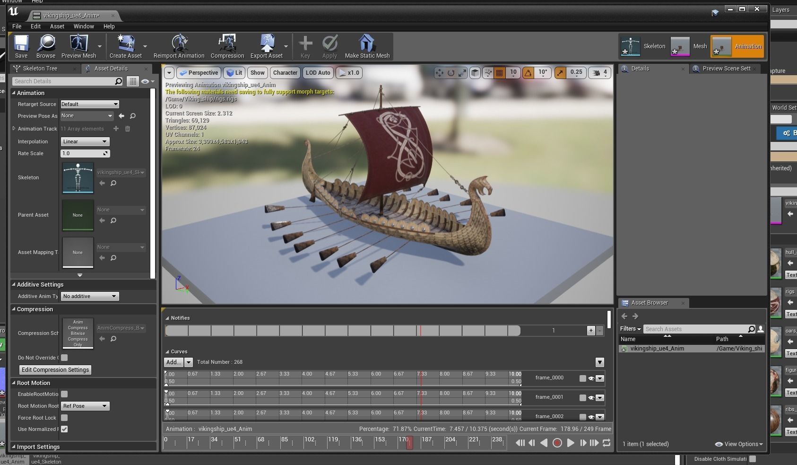
Task: Select rotate transform mode in viewport
Action: pyautogui.click(x=451, y=73)
